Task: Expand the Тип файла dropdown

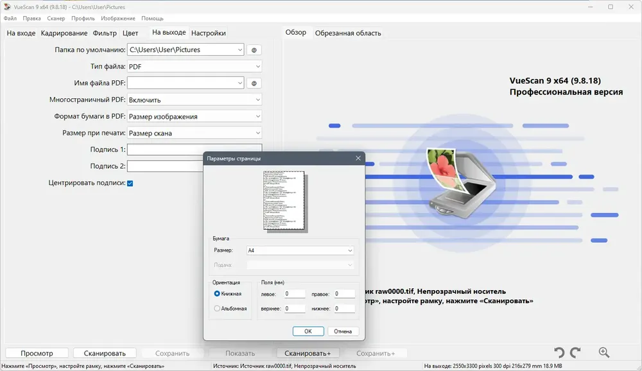Action: pyautogui.click(x=195, y=67)
